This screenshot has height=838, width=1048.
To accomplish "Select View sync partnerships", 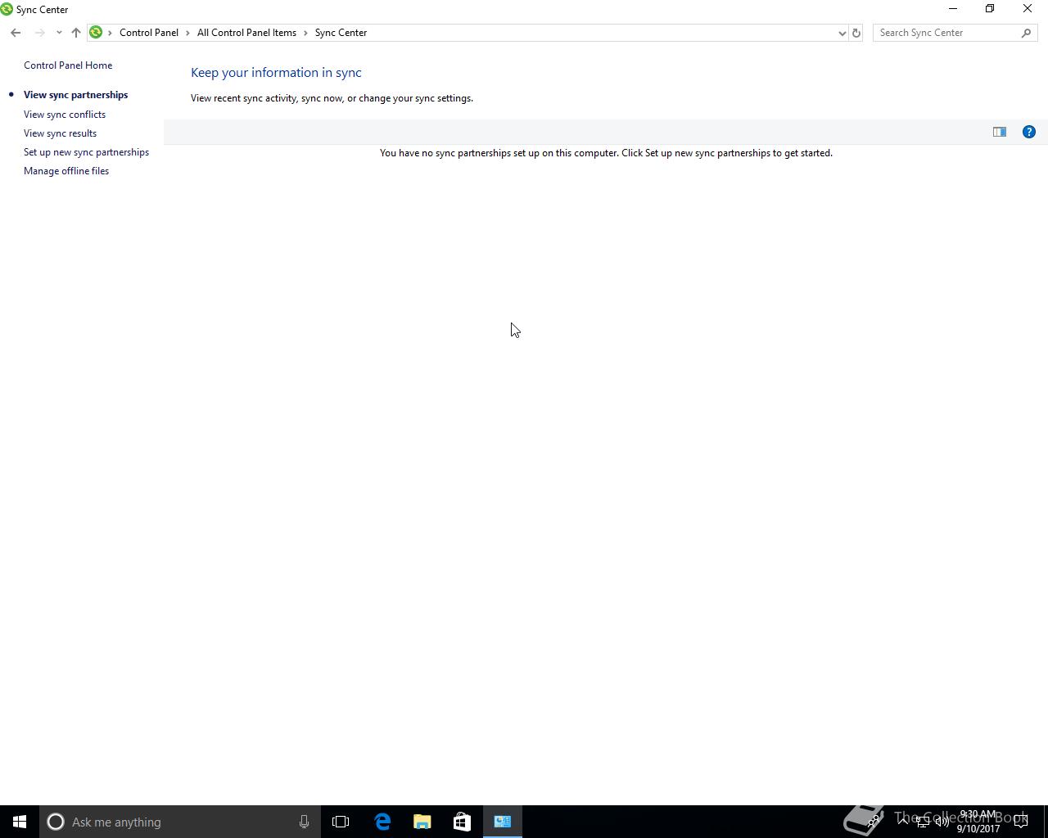I will (75, 95).
